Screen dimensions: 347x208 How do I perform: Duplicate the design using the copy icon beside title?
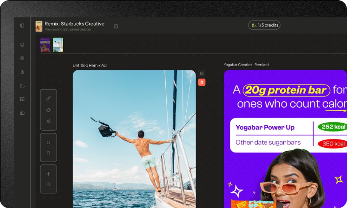click(116, 26)
